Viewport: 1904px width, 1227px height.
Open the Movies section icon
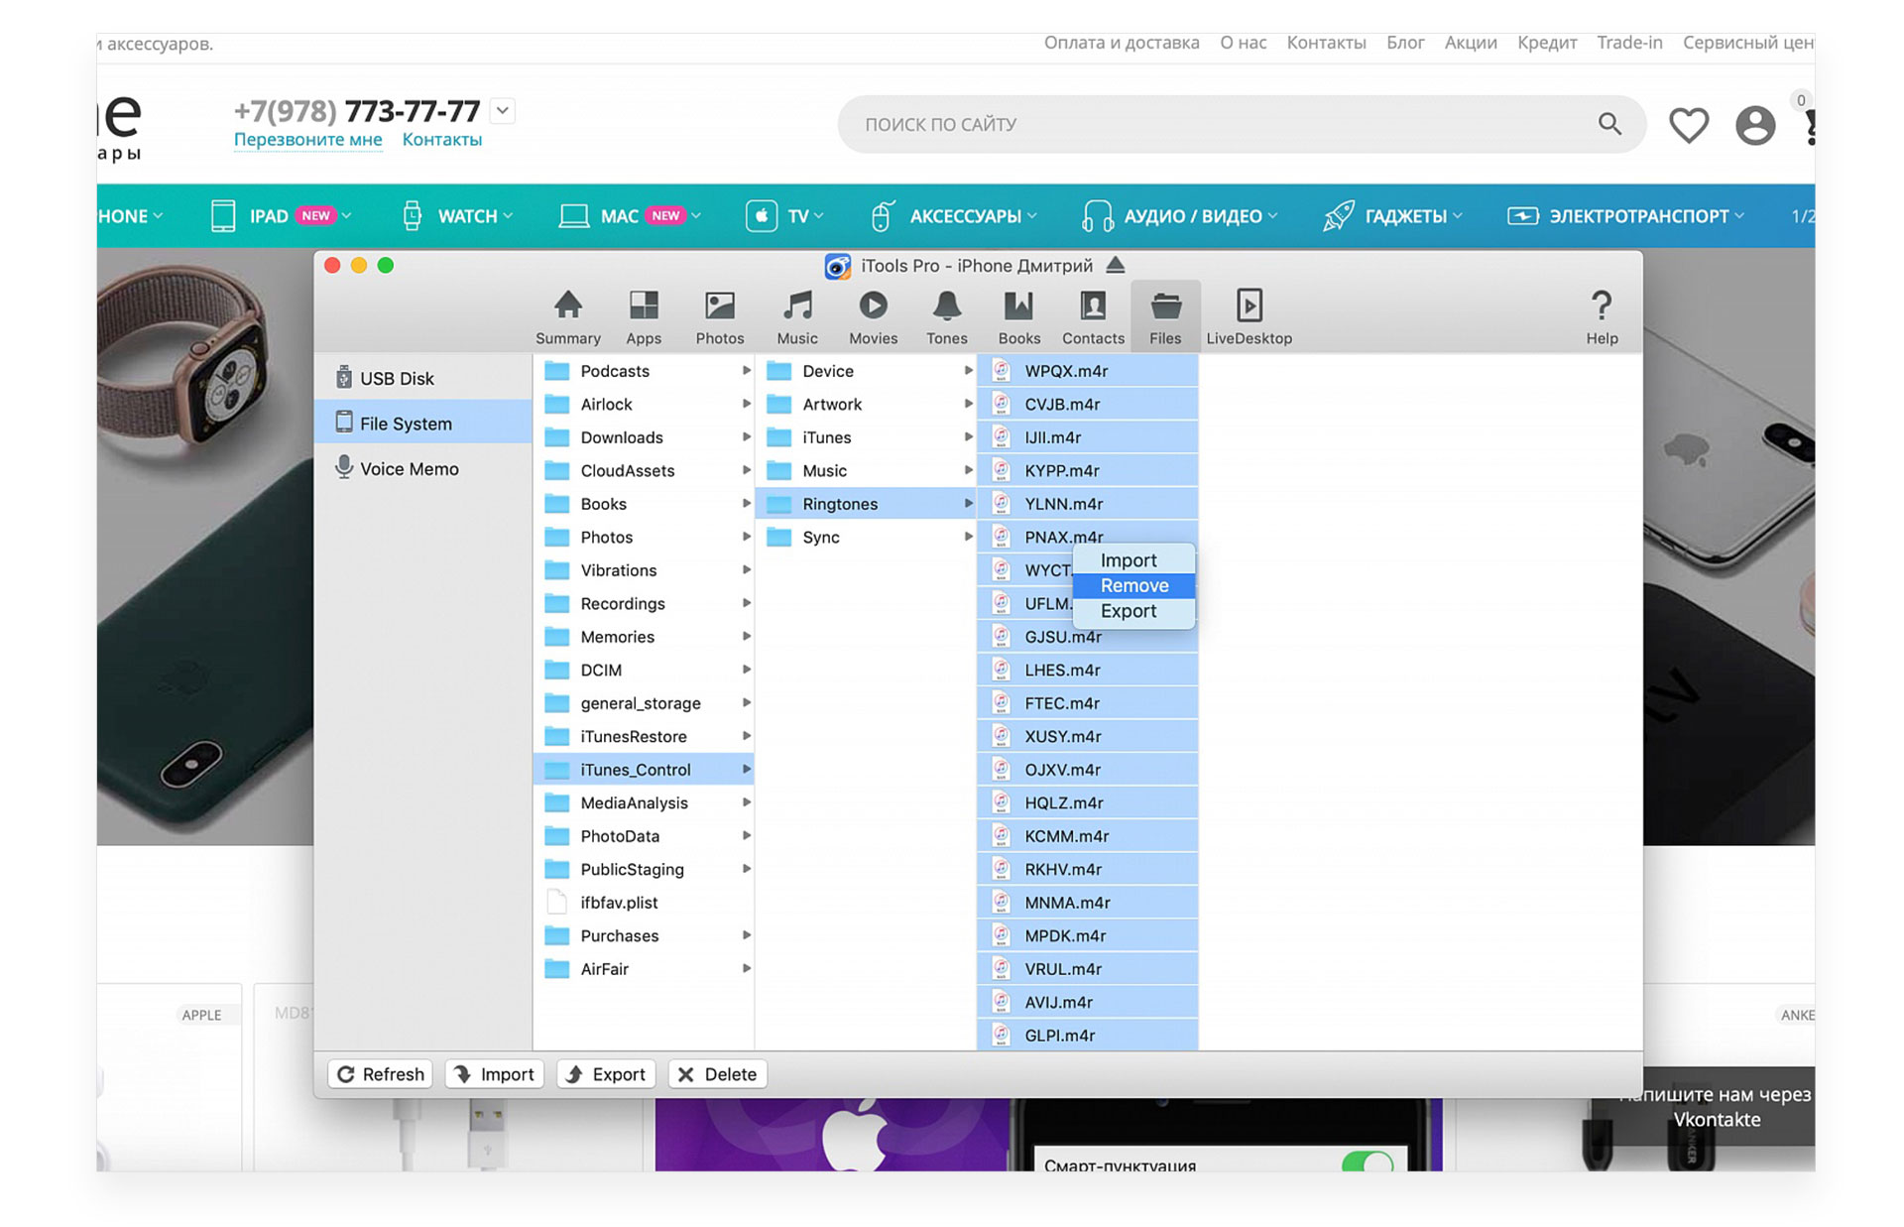(873, 316)
